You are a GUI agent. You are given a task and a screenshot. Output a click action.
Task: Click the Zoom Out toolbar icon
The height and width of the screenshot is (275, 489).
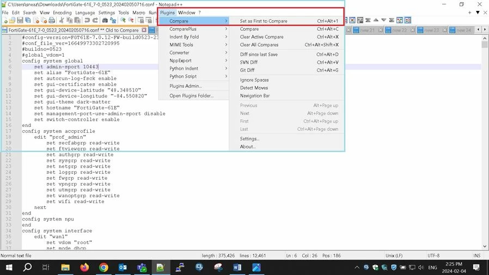[x=131, y=21]
